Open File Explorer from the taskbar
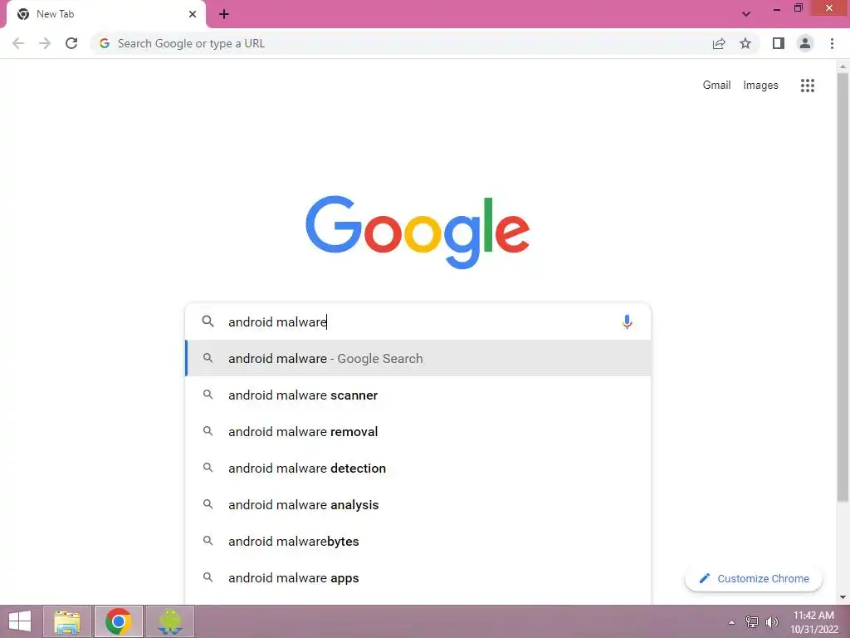 point(67,621)
